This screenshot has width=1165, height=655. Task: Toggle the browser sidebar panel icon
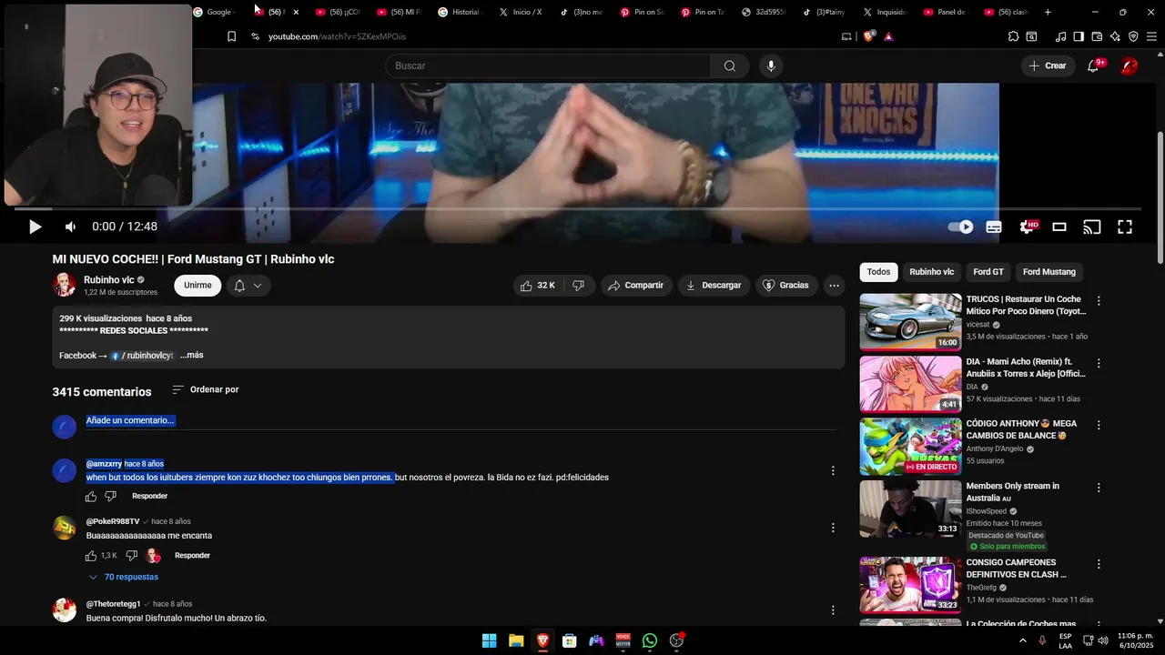click(1079, 36)
